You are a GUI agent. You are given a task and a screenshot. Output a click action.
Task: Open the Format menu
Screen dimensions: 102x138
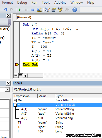8,2
